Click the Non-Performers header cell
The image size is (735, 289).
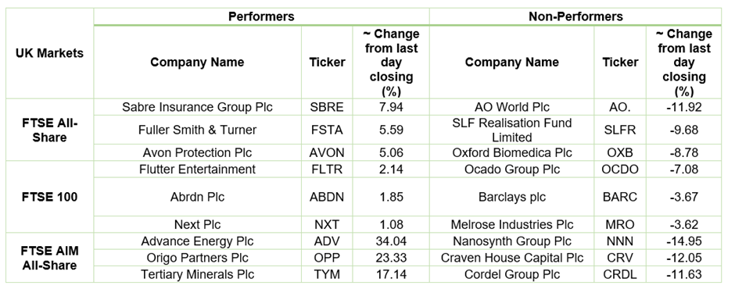575,16
